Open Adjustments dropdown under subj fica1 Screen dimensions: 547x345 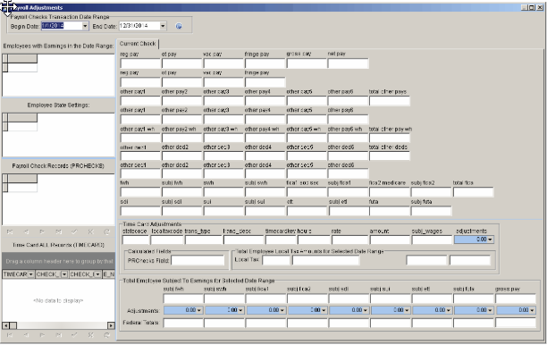tap(282, 310)
